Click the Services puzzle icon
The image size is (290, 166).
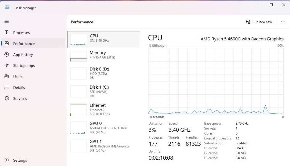7,98
